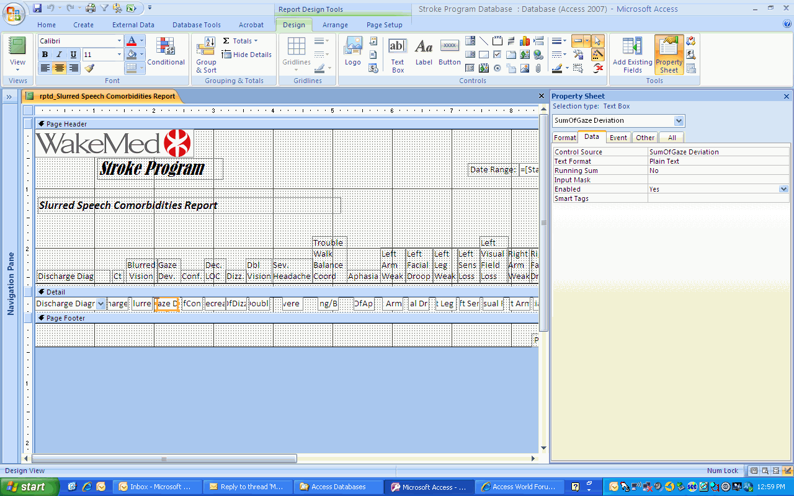Image resolution: width=794 pixels, height=496 pixels.
Task: Open Conditional formatting
Action: pos(166,51)
